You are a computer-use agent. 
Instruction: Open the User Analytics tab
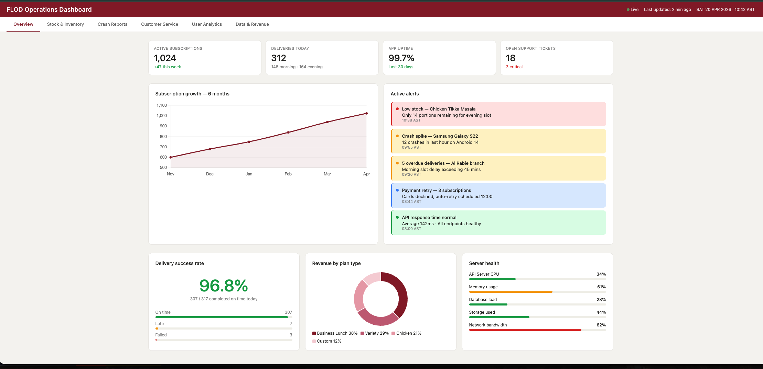tap(207, 24)
